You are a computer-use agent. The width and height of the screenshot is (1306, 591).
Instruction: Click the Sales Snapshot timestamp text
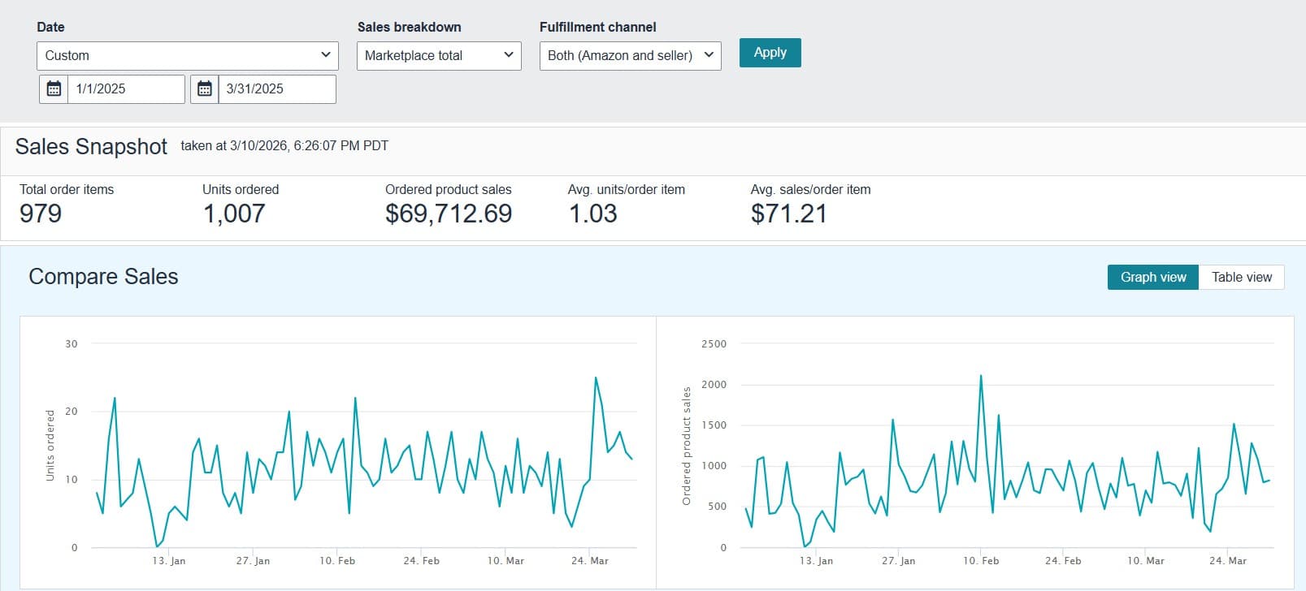pos(284,146)
